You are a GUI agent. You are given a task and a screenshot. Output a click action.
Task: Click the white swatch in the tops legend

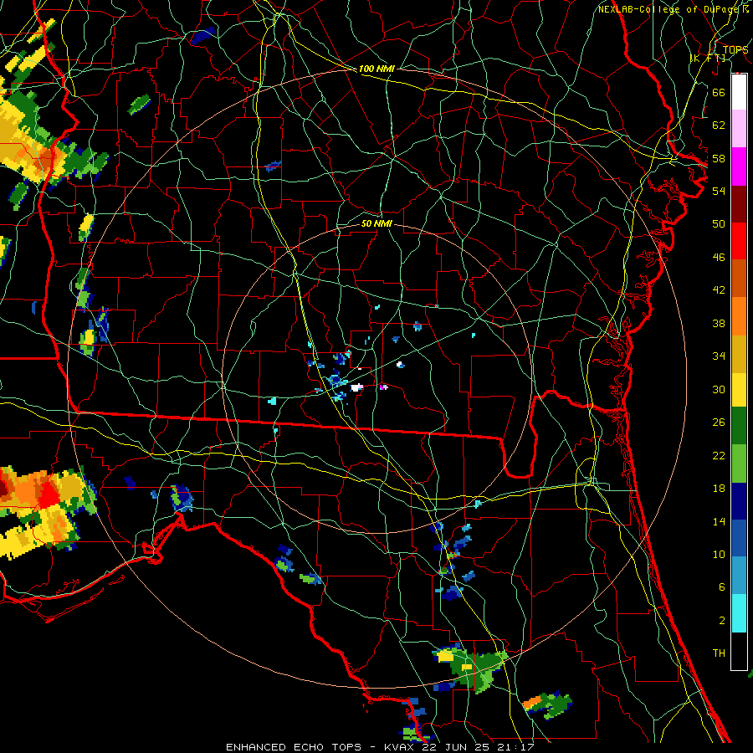(x=739, y=92)
